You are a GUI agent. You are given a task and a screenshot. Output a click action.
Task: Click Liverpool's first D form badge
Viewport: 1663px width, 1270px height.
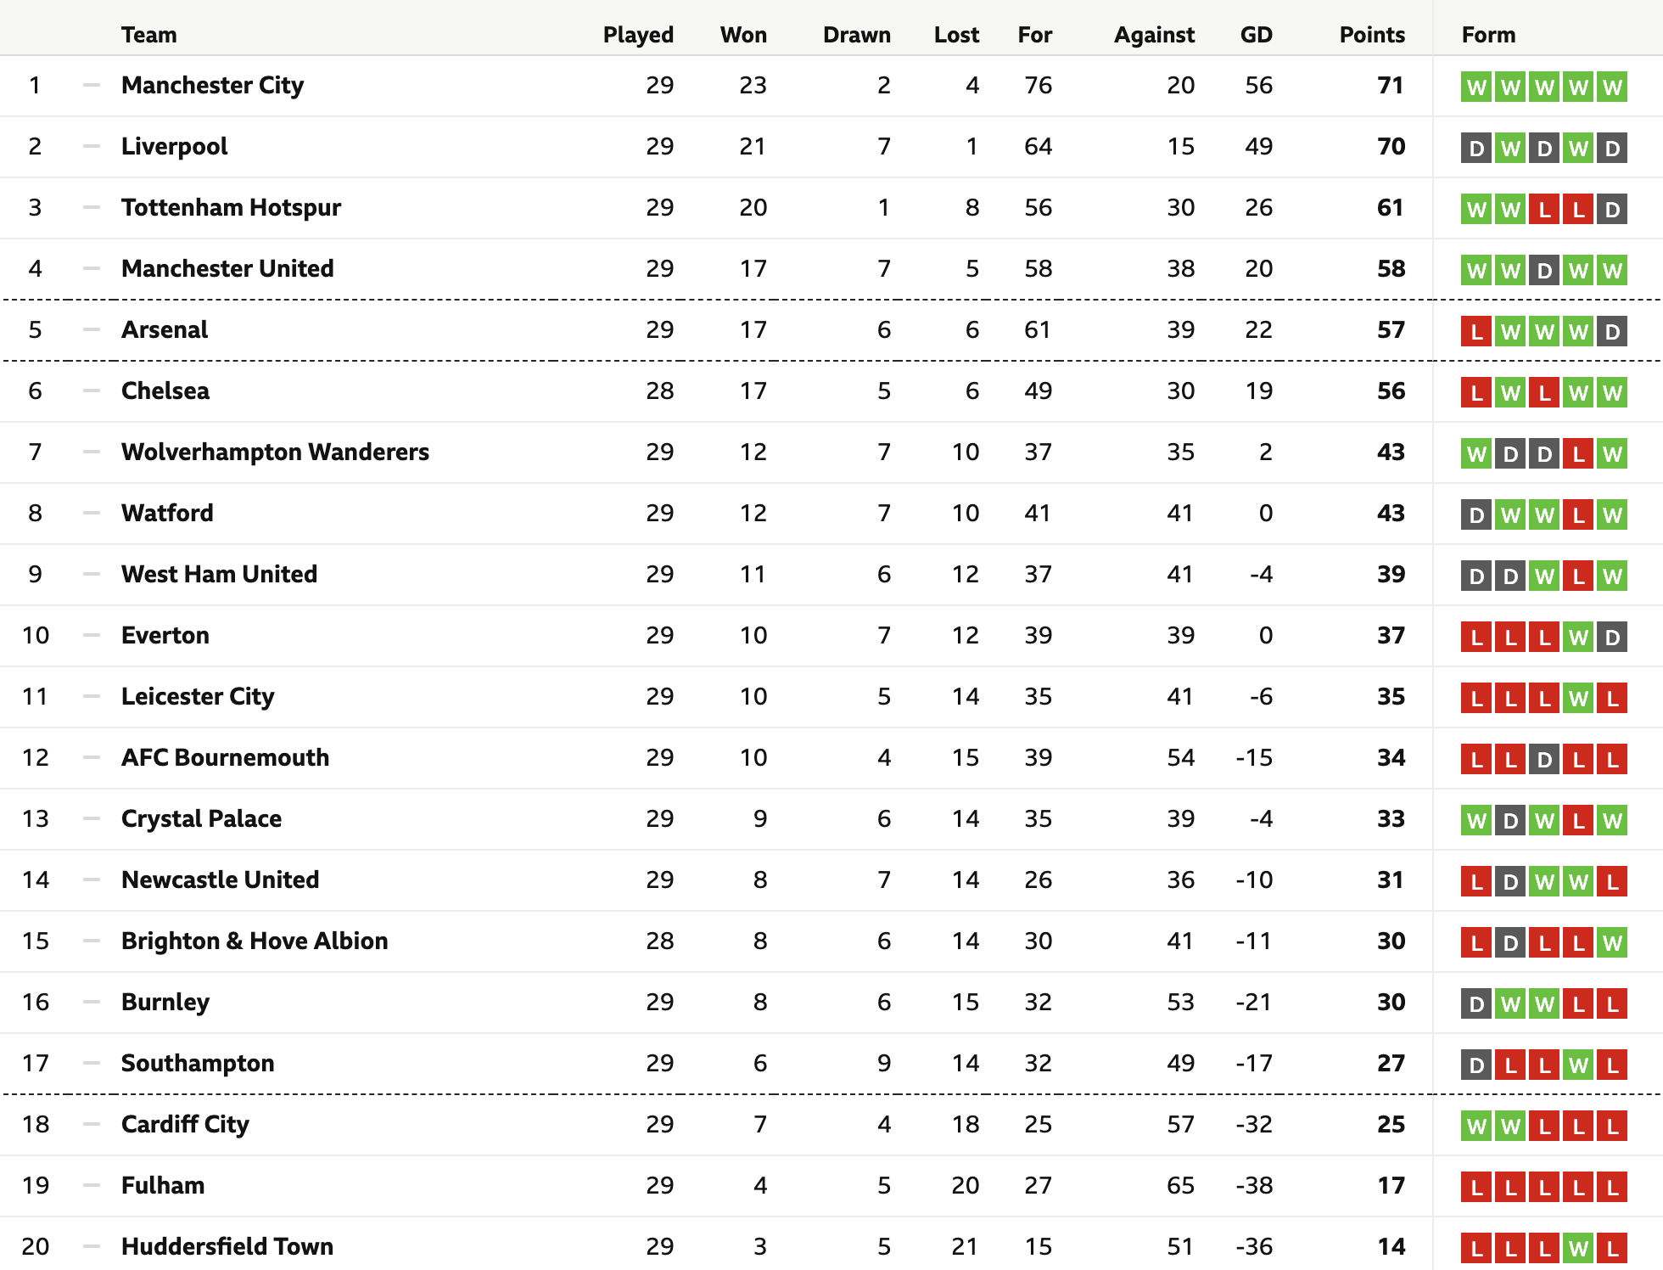pyautogui.click(x=1476, y=148)
